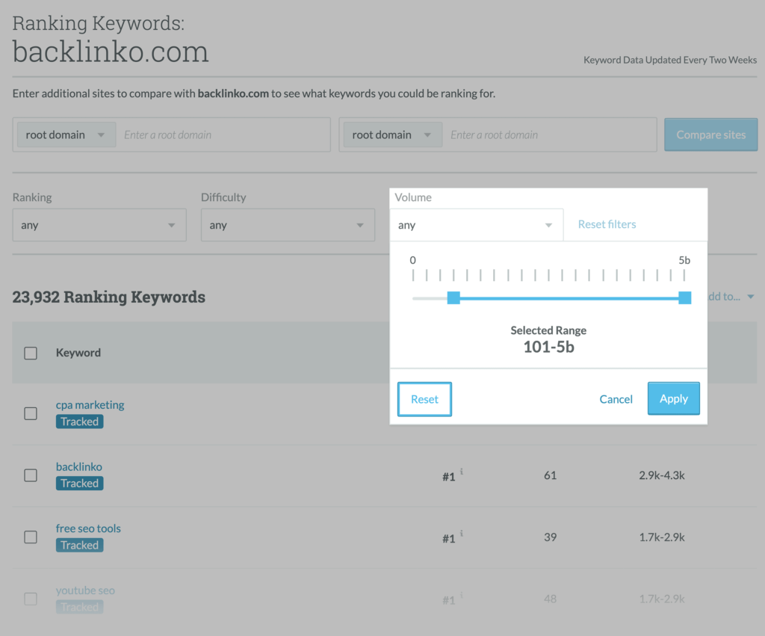
Task: Click the Reset filters link
Action: coord(607,224)
